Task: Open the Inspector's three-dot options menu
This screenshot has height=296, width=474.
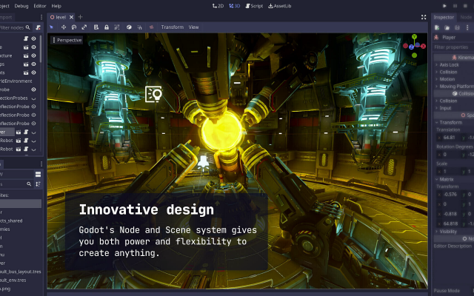Action: (x=467, y=27)
